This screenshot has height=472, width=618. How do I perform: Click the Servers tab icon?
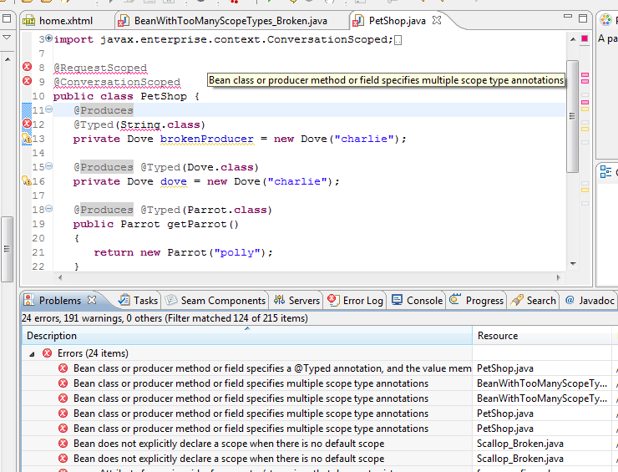coord(279,300)
